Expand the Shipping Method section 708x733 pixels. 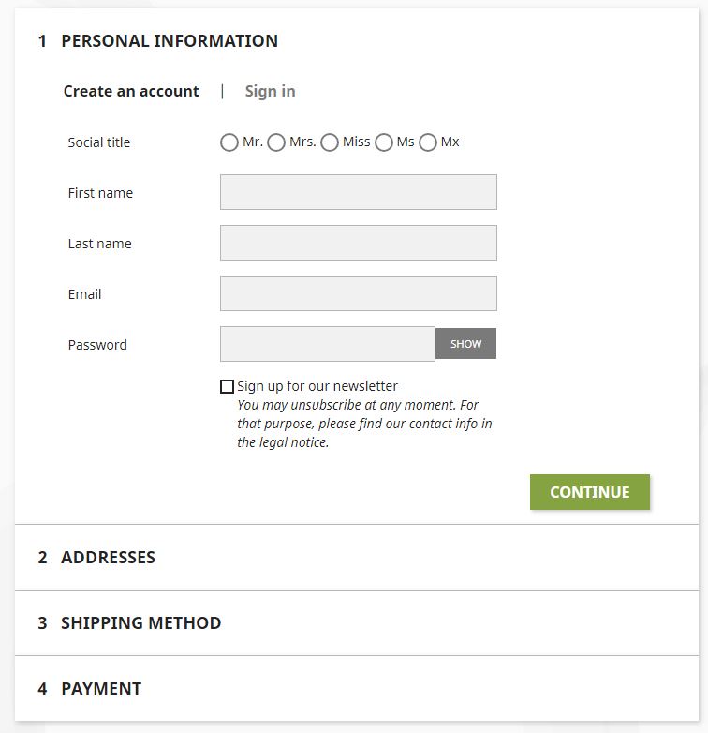point(140,622)
